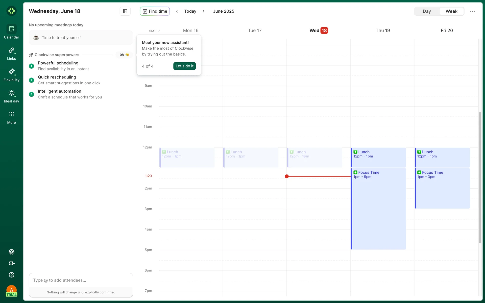Select Intelligent automation superpower item
The height and width of the screenshot is (303, 485).
(60, 91)
